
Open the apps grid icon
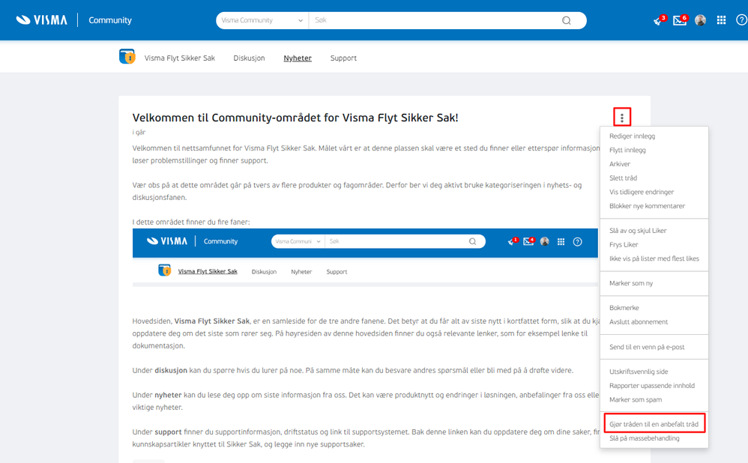721,20
